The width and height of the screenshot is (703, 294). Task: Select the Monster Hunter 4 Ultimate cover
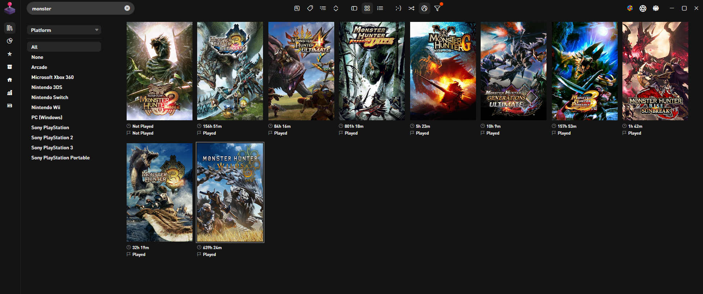[x=301, y=71]
